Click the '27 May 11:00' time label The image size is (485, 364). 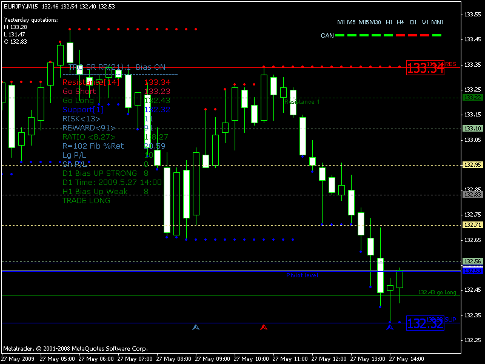click(x=290, y=359)
